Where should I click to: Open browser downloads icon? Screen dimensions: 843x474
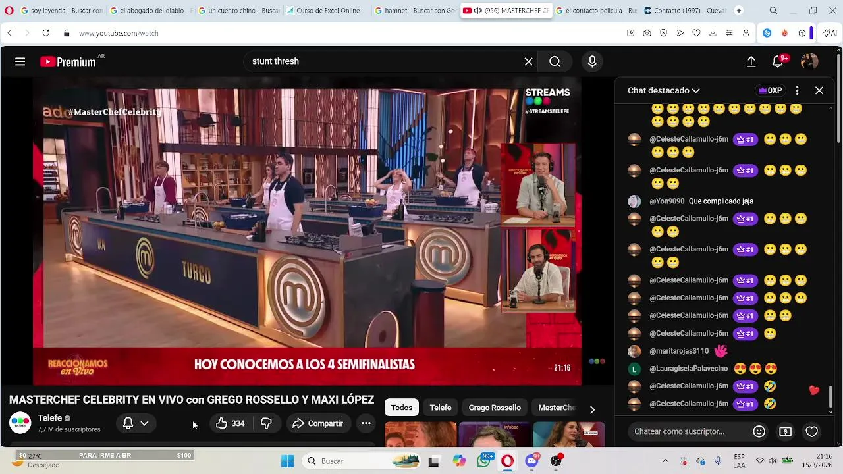coord(713,33)
